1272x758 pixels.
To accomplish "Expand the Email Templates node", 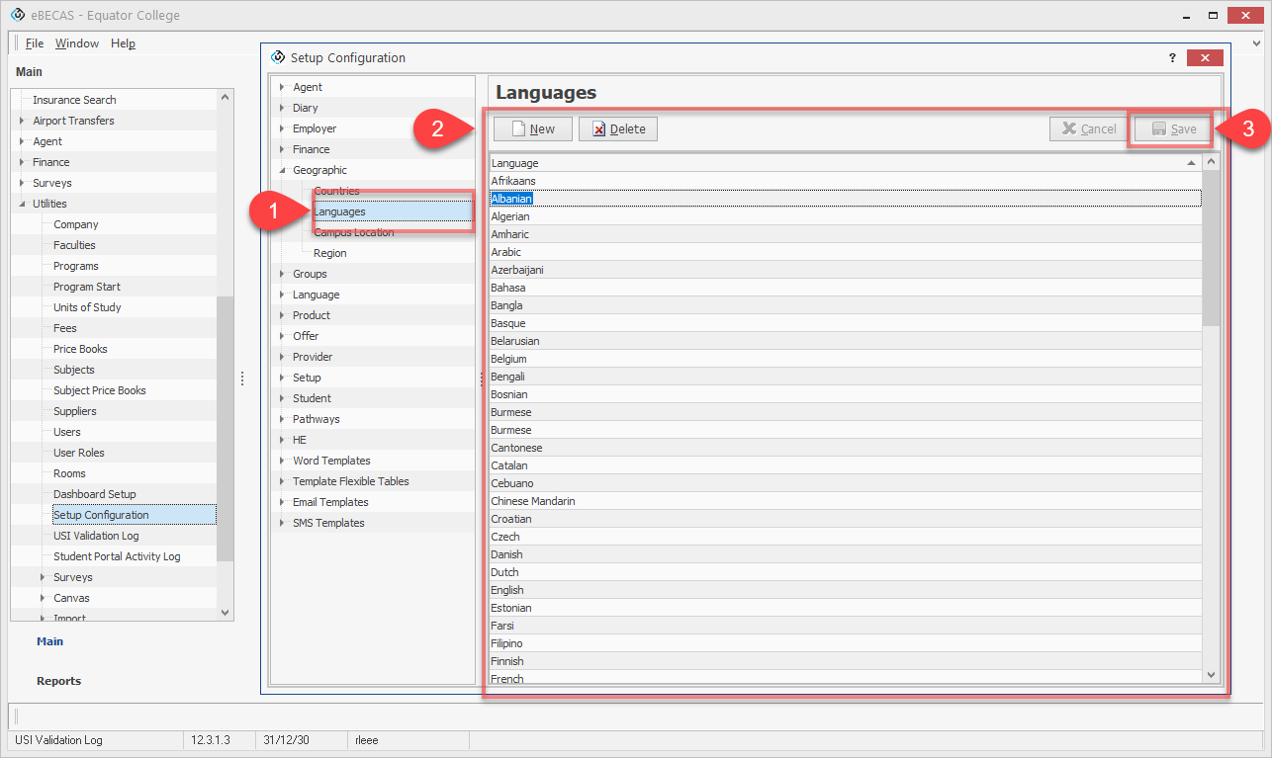I will coord(282,502).
